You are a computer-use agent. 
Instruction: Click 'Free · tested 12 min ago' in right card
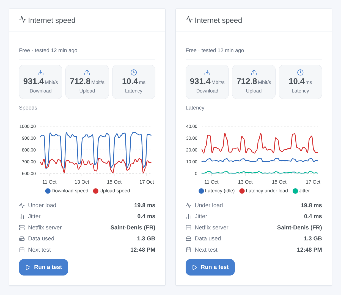coord(215,50)
